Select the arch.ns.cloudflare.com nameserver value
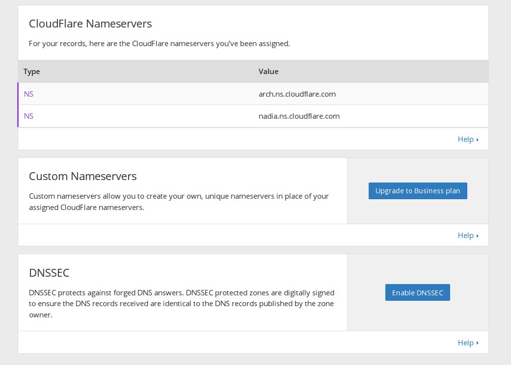 [x=297, y=94]
